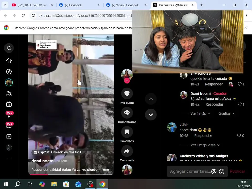
Task: Like the video with the heart button
Action: [127, 93]
